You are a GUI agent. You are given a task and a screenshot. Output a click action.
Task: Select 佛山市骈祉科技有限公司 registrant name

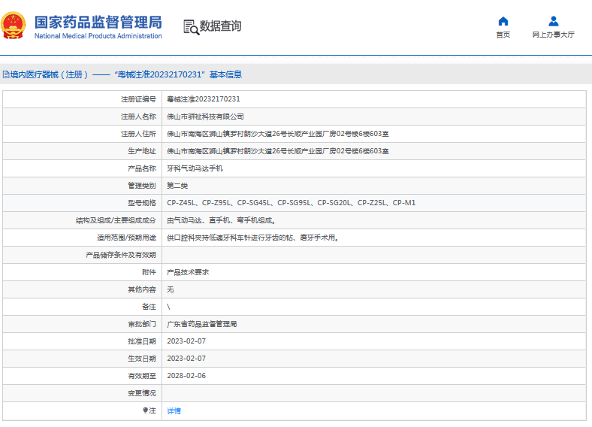pyautogui.click(x=205, y=117)
